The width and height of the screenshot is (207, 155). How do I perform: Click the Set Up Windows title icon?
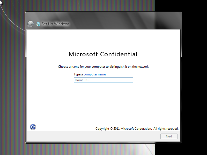pos(38,24)
